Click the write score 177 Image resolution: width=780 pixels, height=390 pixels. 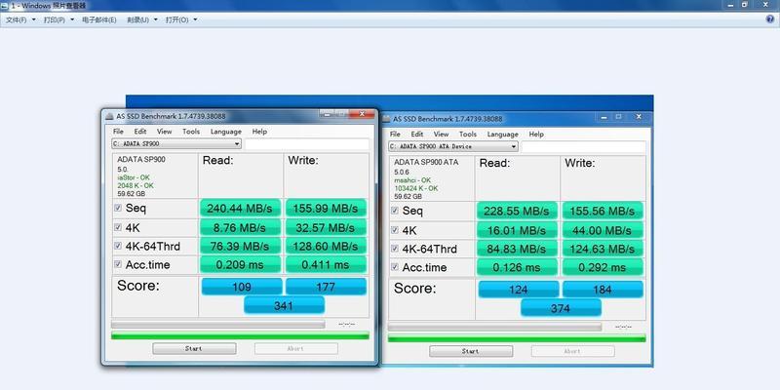326,287
